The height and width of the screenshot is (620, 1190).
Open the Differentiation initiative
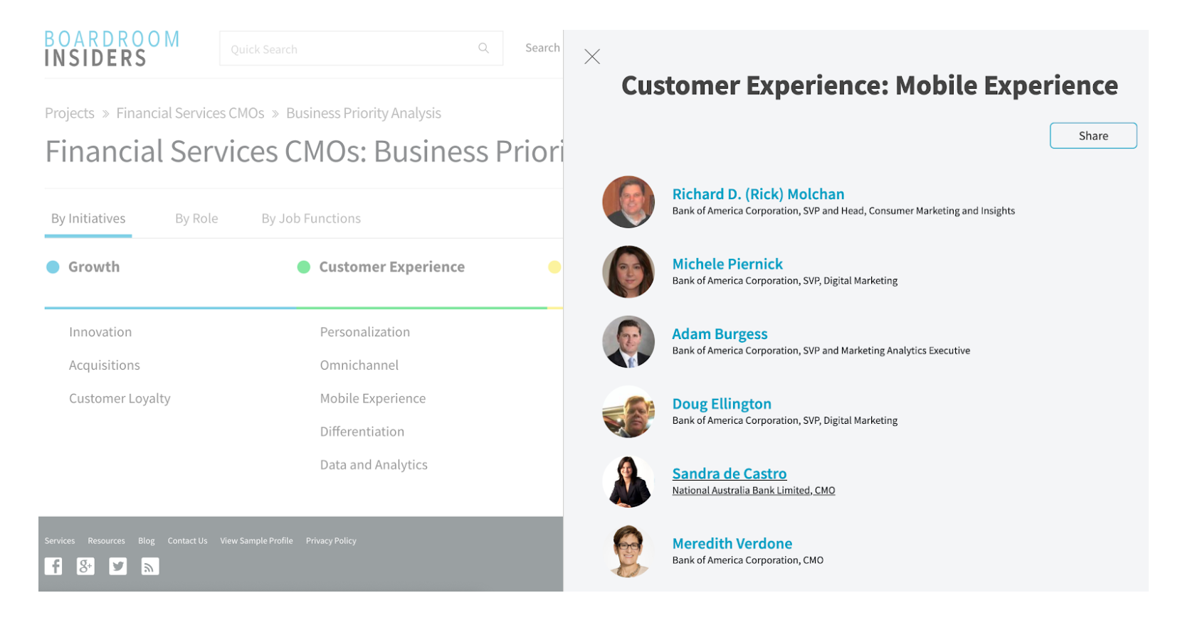point(362,432)
